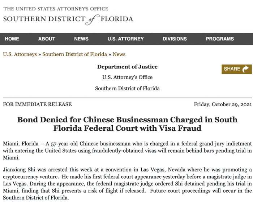Open the PROGRAMS navigation item
Image resolution: width=253 pixels, height=202 pixels.
[x=220, y=39]
